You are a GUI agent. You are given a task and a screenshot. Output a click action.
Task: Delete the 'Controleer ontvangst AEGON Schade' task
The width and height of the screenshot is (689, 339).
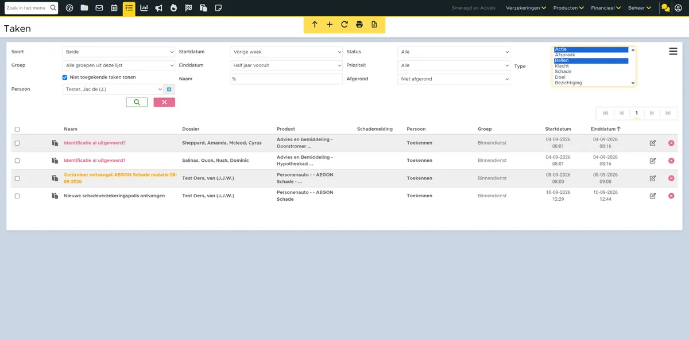pos(671,178)
